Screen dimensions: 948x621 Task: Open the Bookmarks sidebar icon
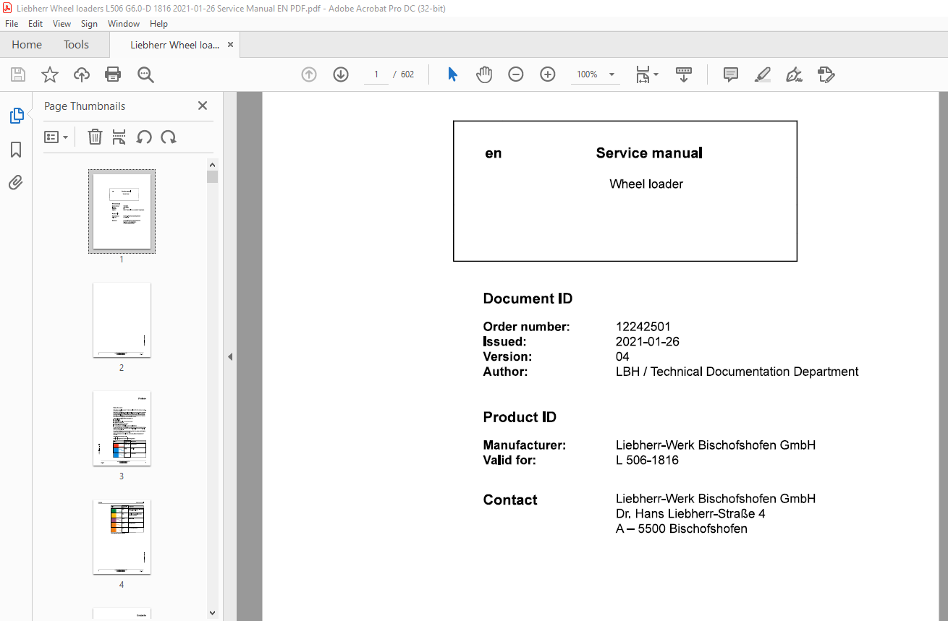16,150
